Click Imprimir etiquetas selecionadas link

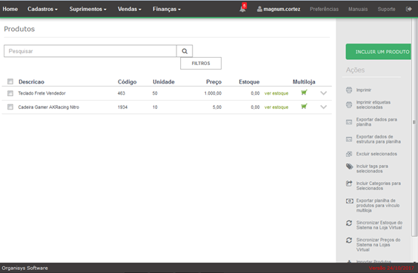[x=374, y=104]
